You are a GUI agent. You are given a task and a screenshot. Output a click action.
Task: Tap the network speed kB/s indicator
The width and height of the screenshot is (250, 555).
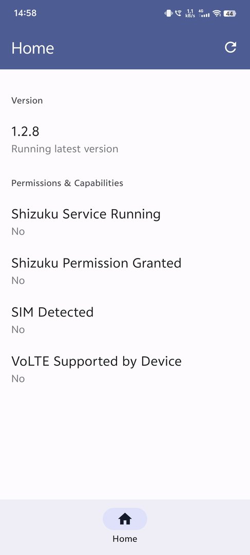pos(190,13)
